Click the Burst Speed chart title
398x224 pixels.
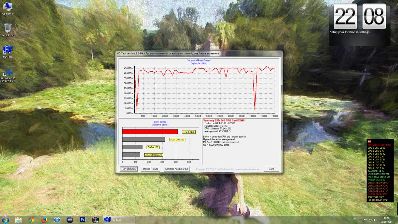click(x=160, y=122)
